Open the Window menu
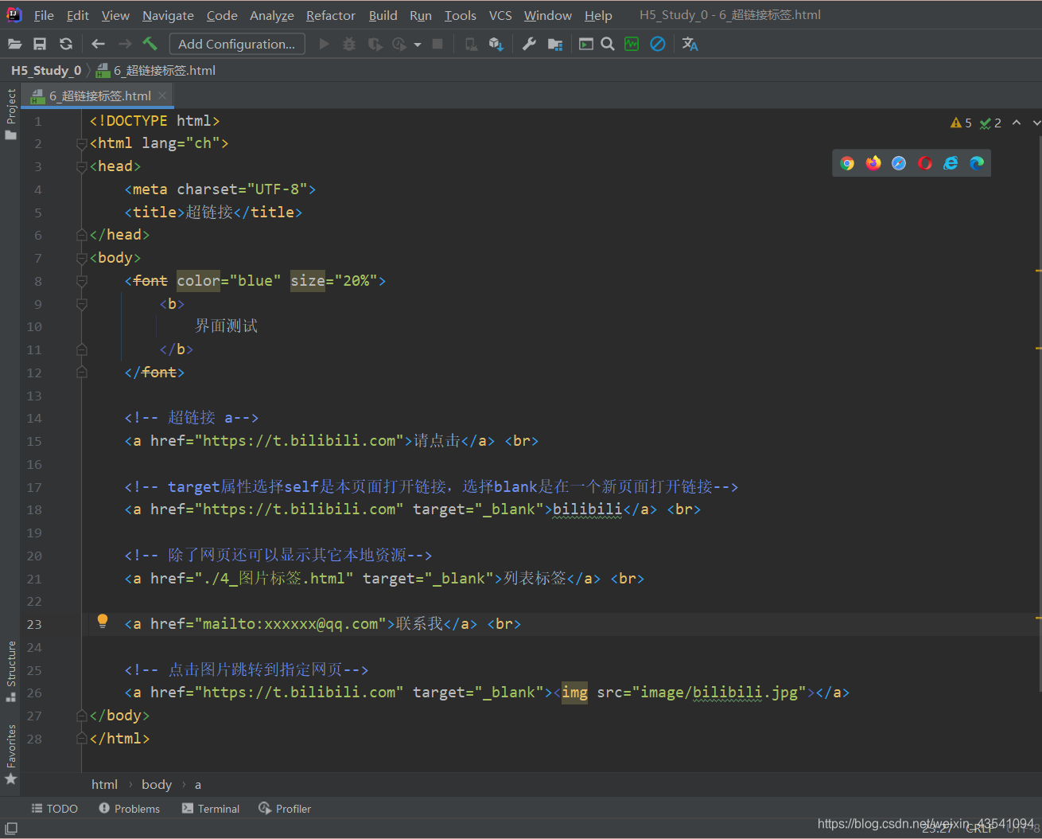This screenshot has height=839, width=1042. click(x=547, y=15)
